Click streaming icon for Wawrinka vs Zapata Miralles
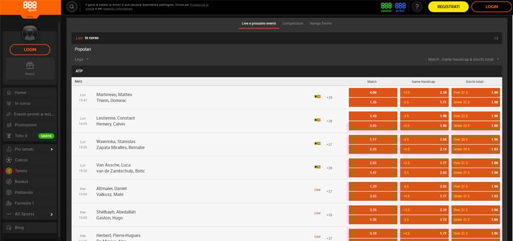The width and height of the screenshot is (513, 241). (x=317, y=144)
